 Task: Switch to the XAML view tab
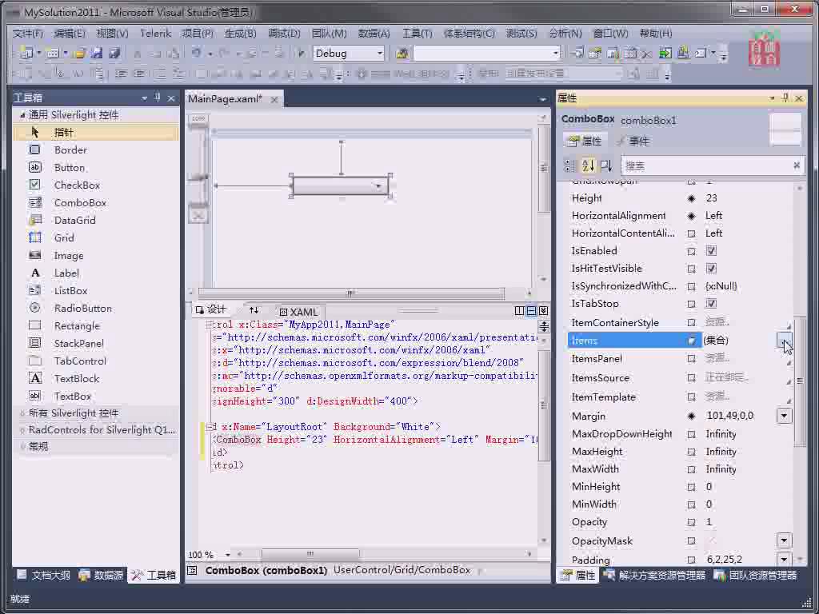point(299,312)
